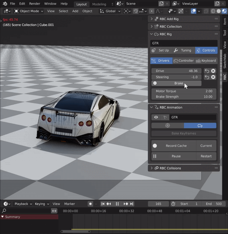
Task: Switch viewport to rendered shading sphere
Action: point(224,11)
